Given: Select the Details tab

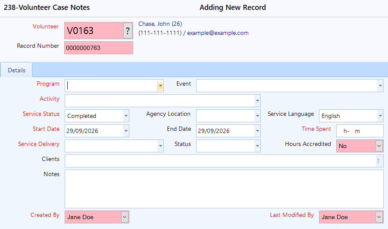Looking at the screenshot, I should 16,70.
